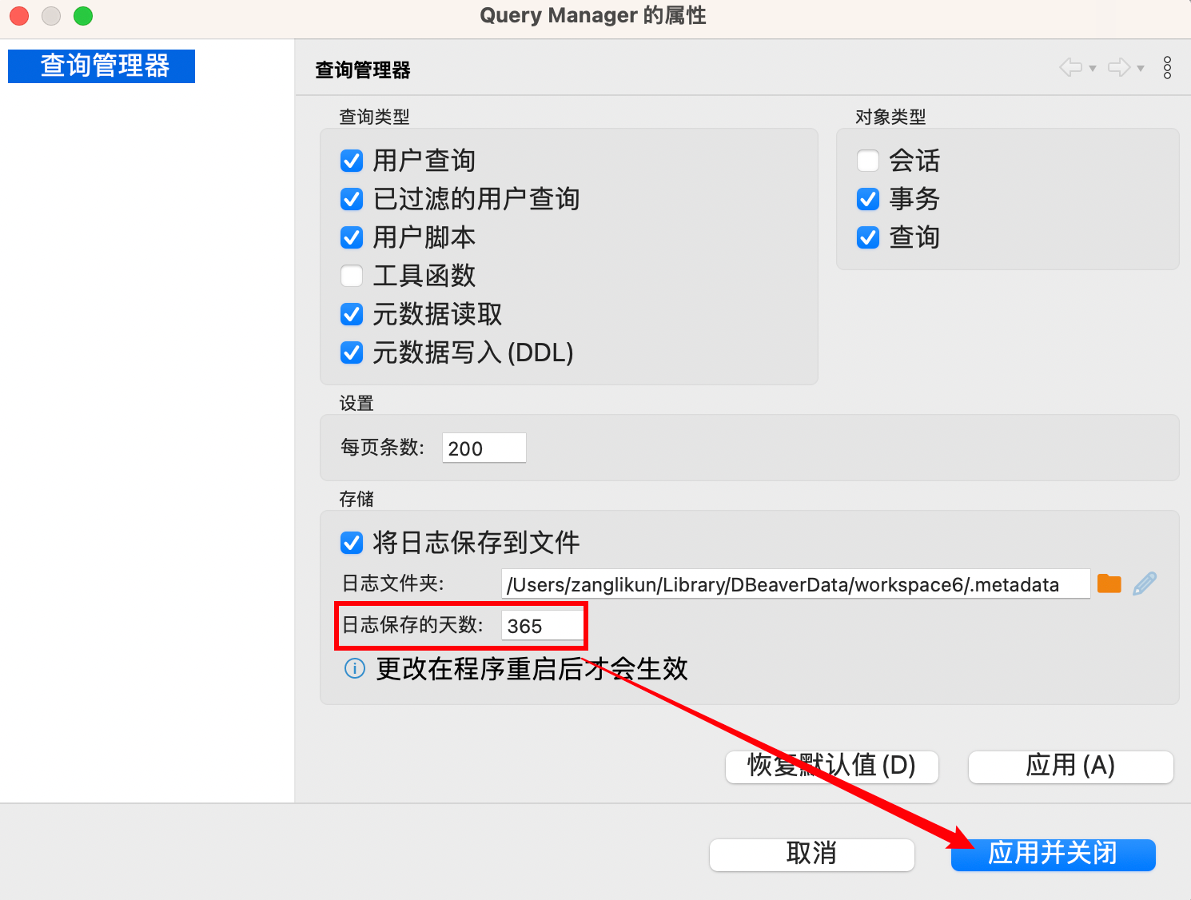Click the back navigation arrow icon
The height and width of the screenshot is (900, 1191).
tap(1070, 68)
